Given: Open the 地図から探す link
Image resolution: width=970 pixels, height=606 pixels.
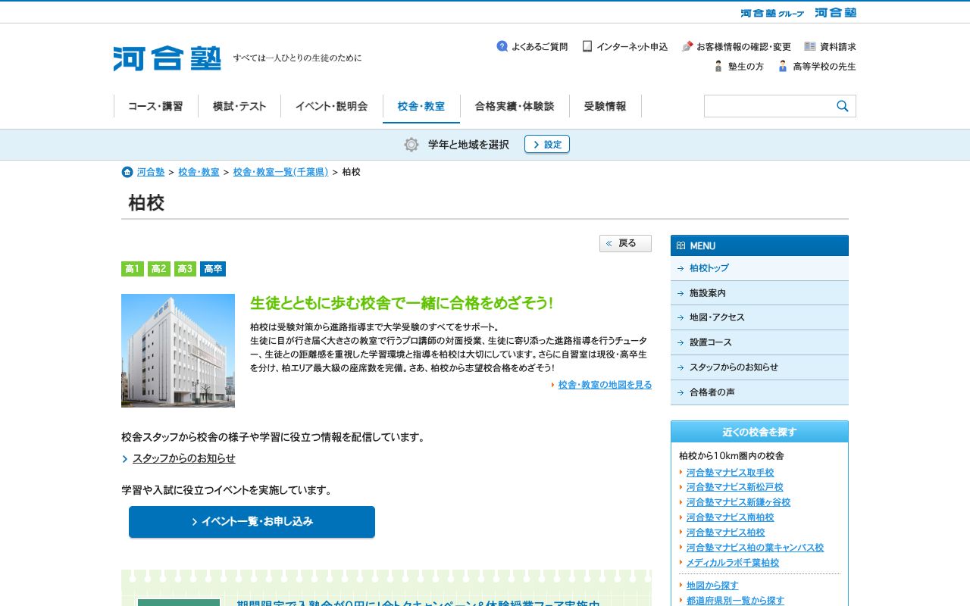Looking at the screenshot, I should click(712, 586).
